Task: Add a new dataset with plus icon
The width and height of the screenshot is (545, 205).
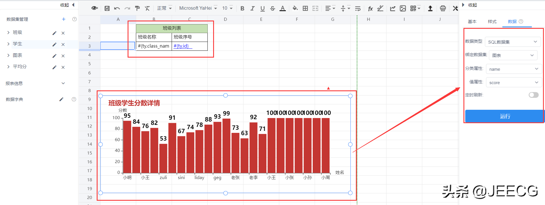Action: 64,19
